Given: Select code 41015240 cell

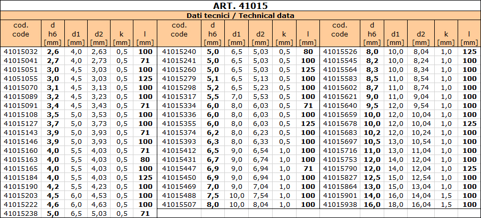Looking at the screenshot, I should 179,52.
